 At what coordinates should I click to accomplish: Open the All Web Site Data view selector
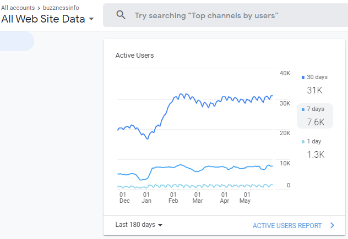[x=47, y=19]
